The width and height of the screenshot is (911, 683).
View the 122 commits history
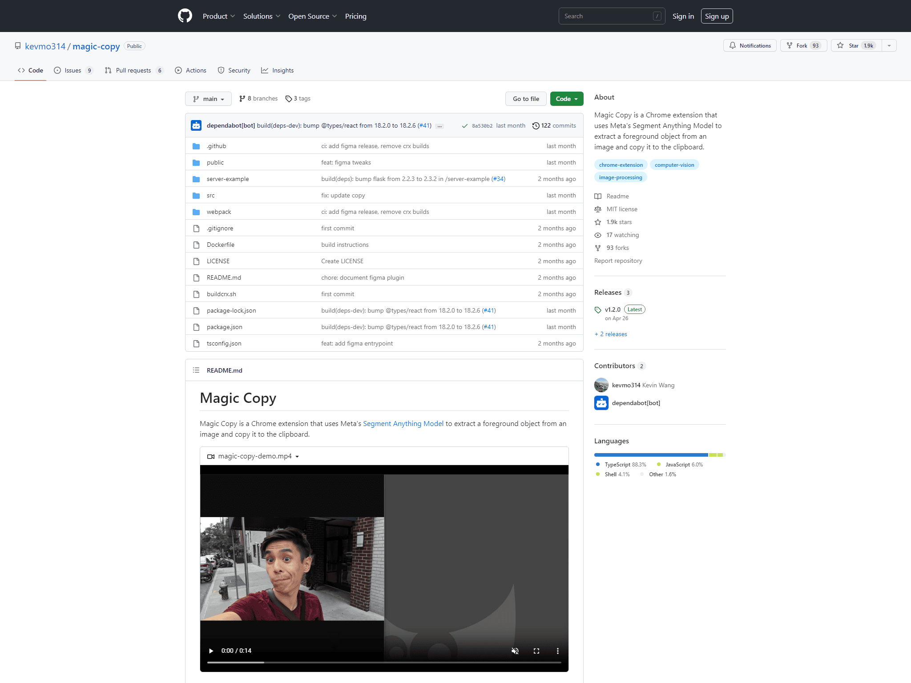click(x=554, y=125)
